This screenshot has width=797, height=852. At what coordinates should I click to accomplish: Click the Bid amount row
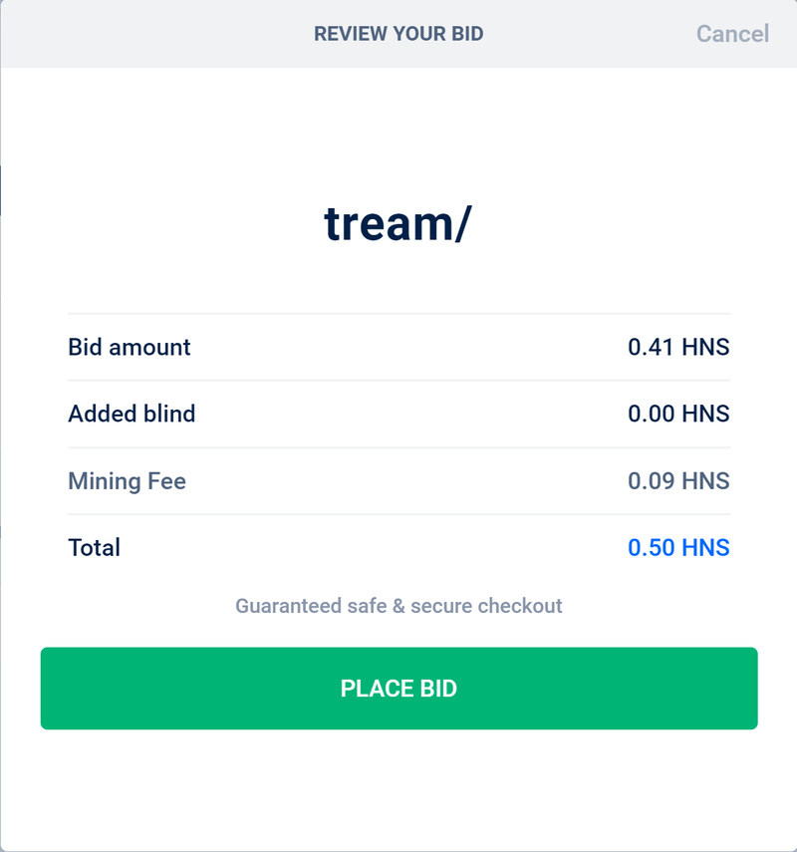(x=398, y=347)
